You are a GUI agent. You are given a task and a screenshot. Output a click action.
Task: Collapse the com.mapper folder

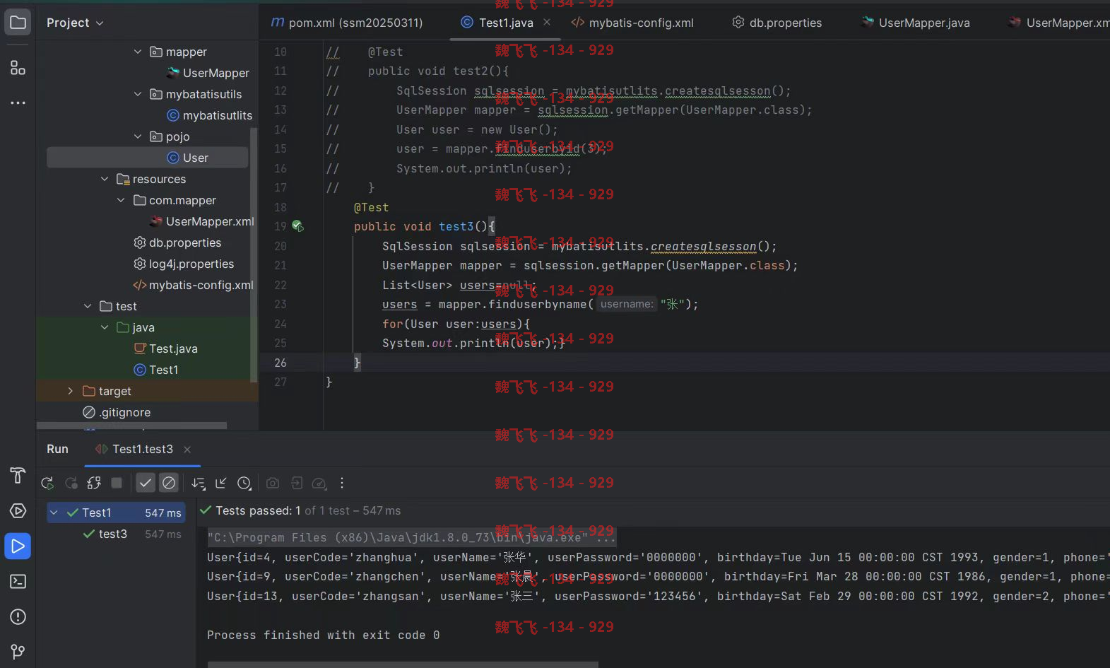121,200
